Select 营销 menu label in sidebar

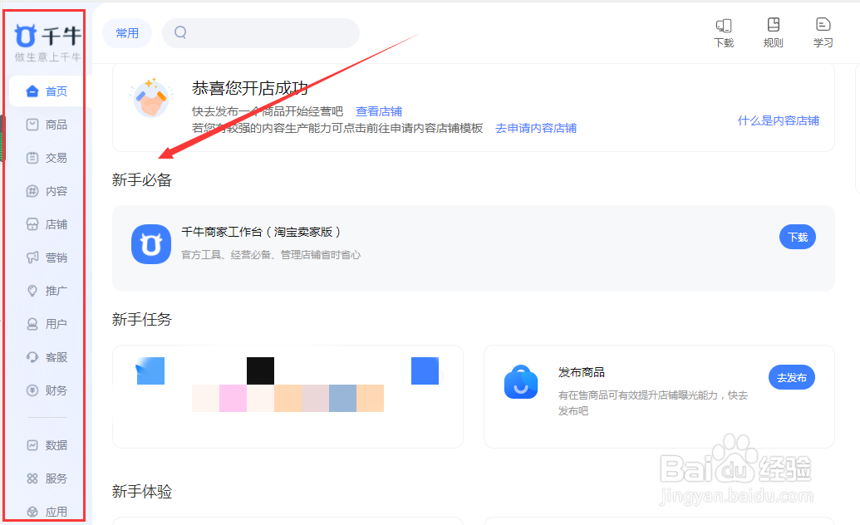click(x=56, y=258)
